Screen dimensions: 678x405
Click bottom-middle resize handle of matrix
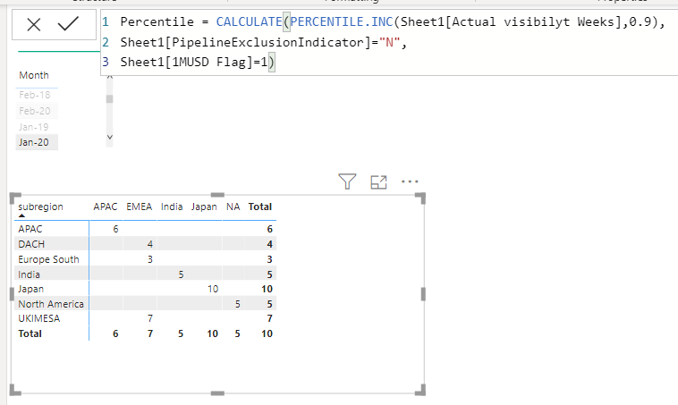click(217, 393)
